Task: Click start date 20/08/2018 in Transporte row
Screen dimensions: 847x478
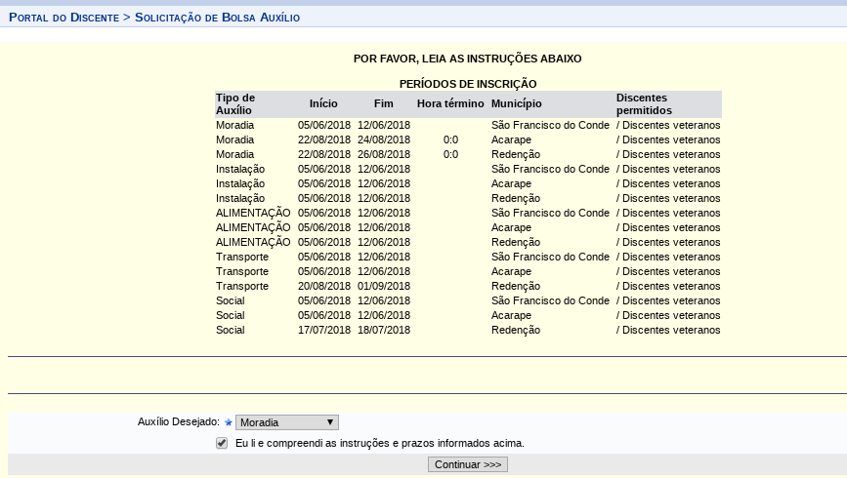Action: click(x=324, y=286)
